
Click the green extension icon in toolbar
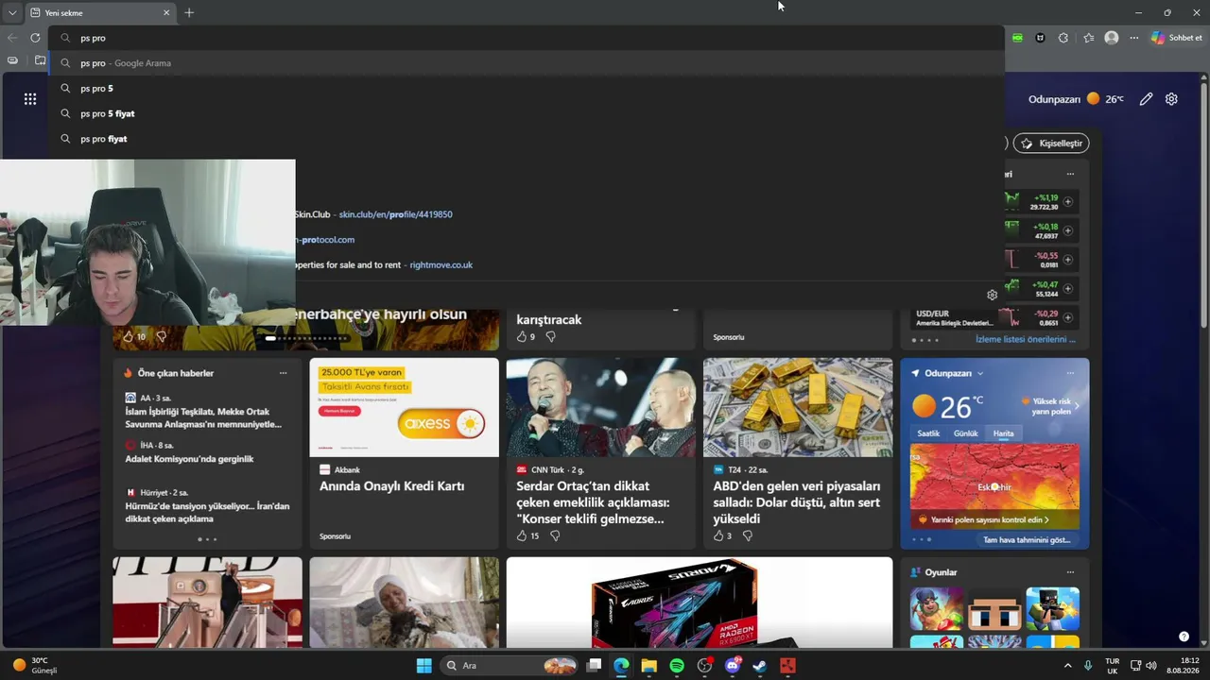tap(1017, 38)
